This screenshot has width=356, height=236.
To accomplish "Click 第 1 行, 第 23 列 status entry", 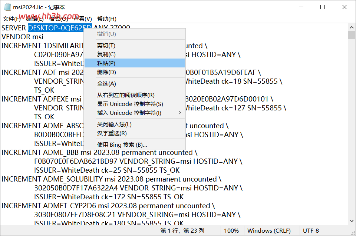I will (182, 230).
